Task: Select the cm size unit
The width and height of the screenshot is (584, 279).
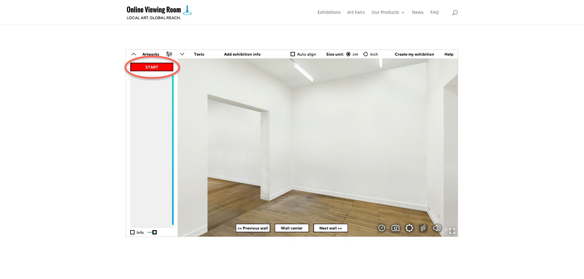Action: click(348, 54)
